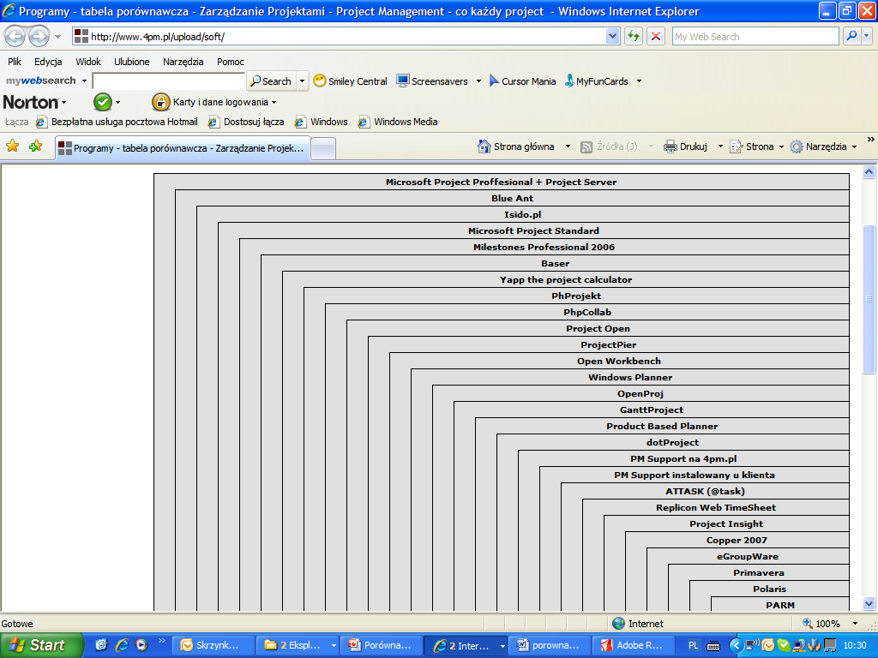The width and height of the screenshot is (878, 658).
Task: Click the Blue Ant table header
Action: (x=513, y=198)
